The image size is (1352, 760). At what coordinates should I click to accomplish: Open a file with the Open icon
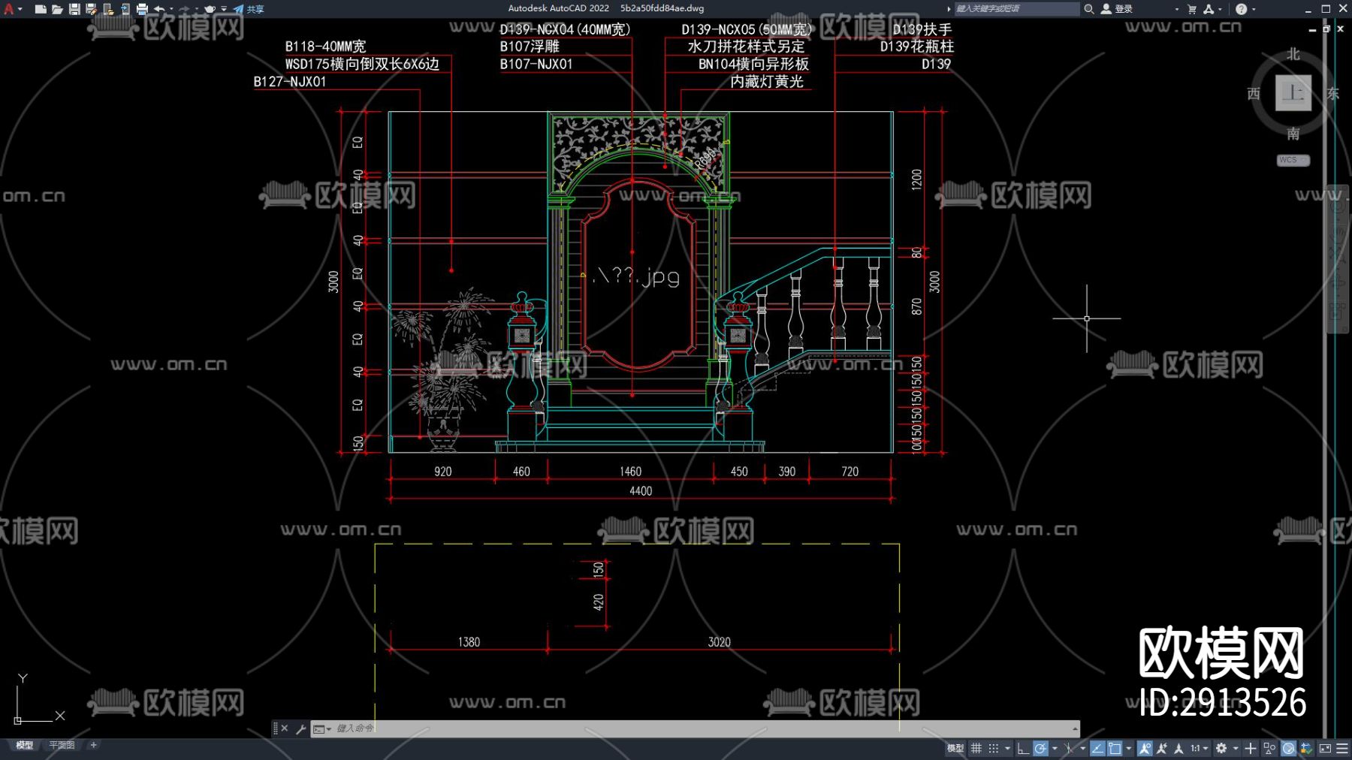(57, 9)
